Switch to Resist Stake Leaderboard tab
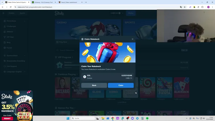 pyautogui.click(x=69, y=2)
